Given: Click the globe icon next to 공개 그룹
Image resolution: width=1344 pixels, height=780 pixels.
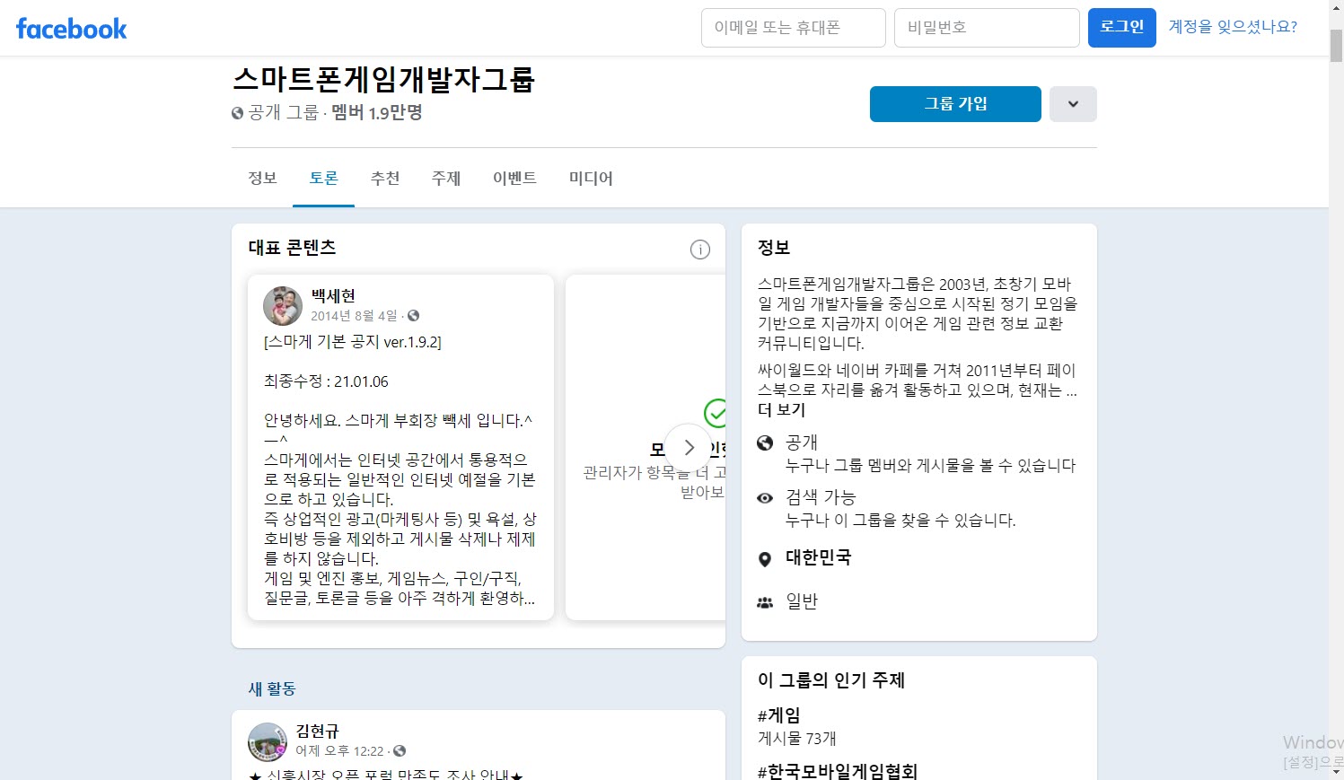Looking at the screenshot, I should 238,113.
